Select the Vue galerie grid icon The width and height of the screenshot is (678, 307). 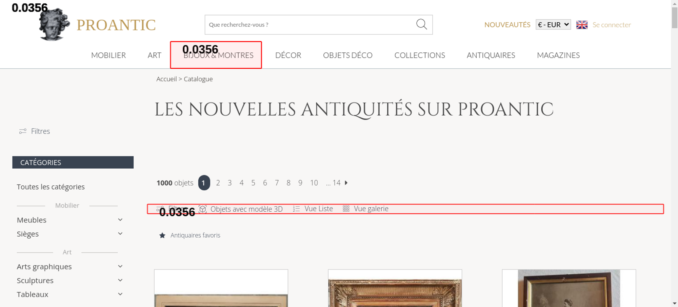tap(346, 209)
